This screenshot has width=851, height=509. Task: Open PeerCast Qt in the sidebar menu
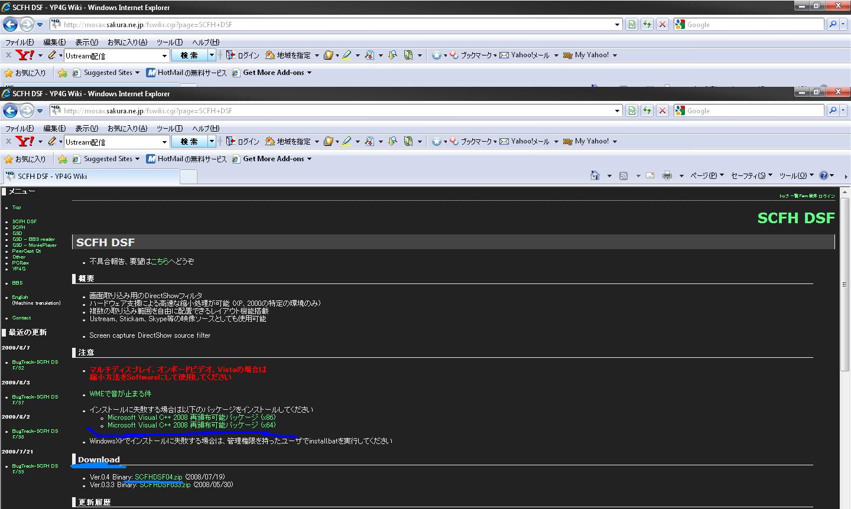(27, 251)
